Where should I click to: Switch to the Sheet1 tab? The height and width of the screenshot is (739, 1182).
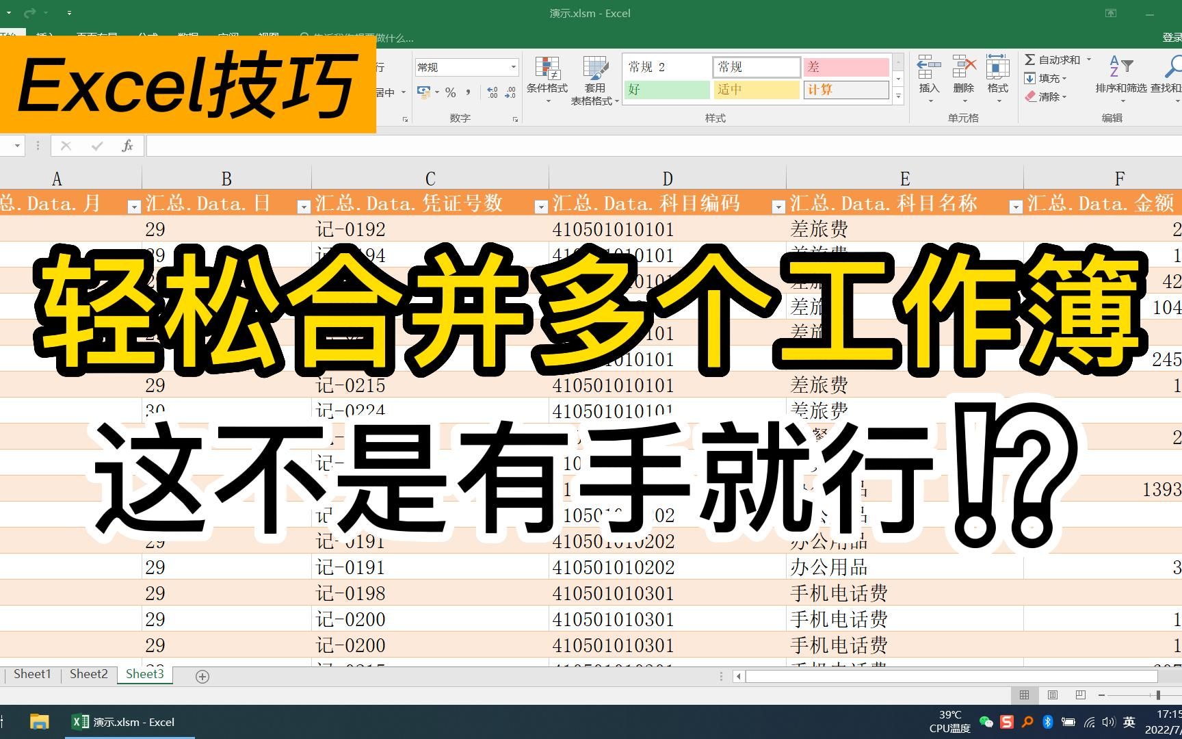click(32, 674)
